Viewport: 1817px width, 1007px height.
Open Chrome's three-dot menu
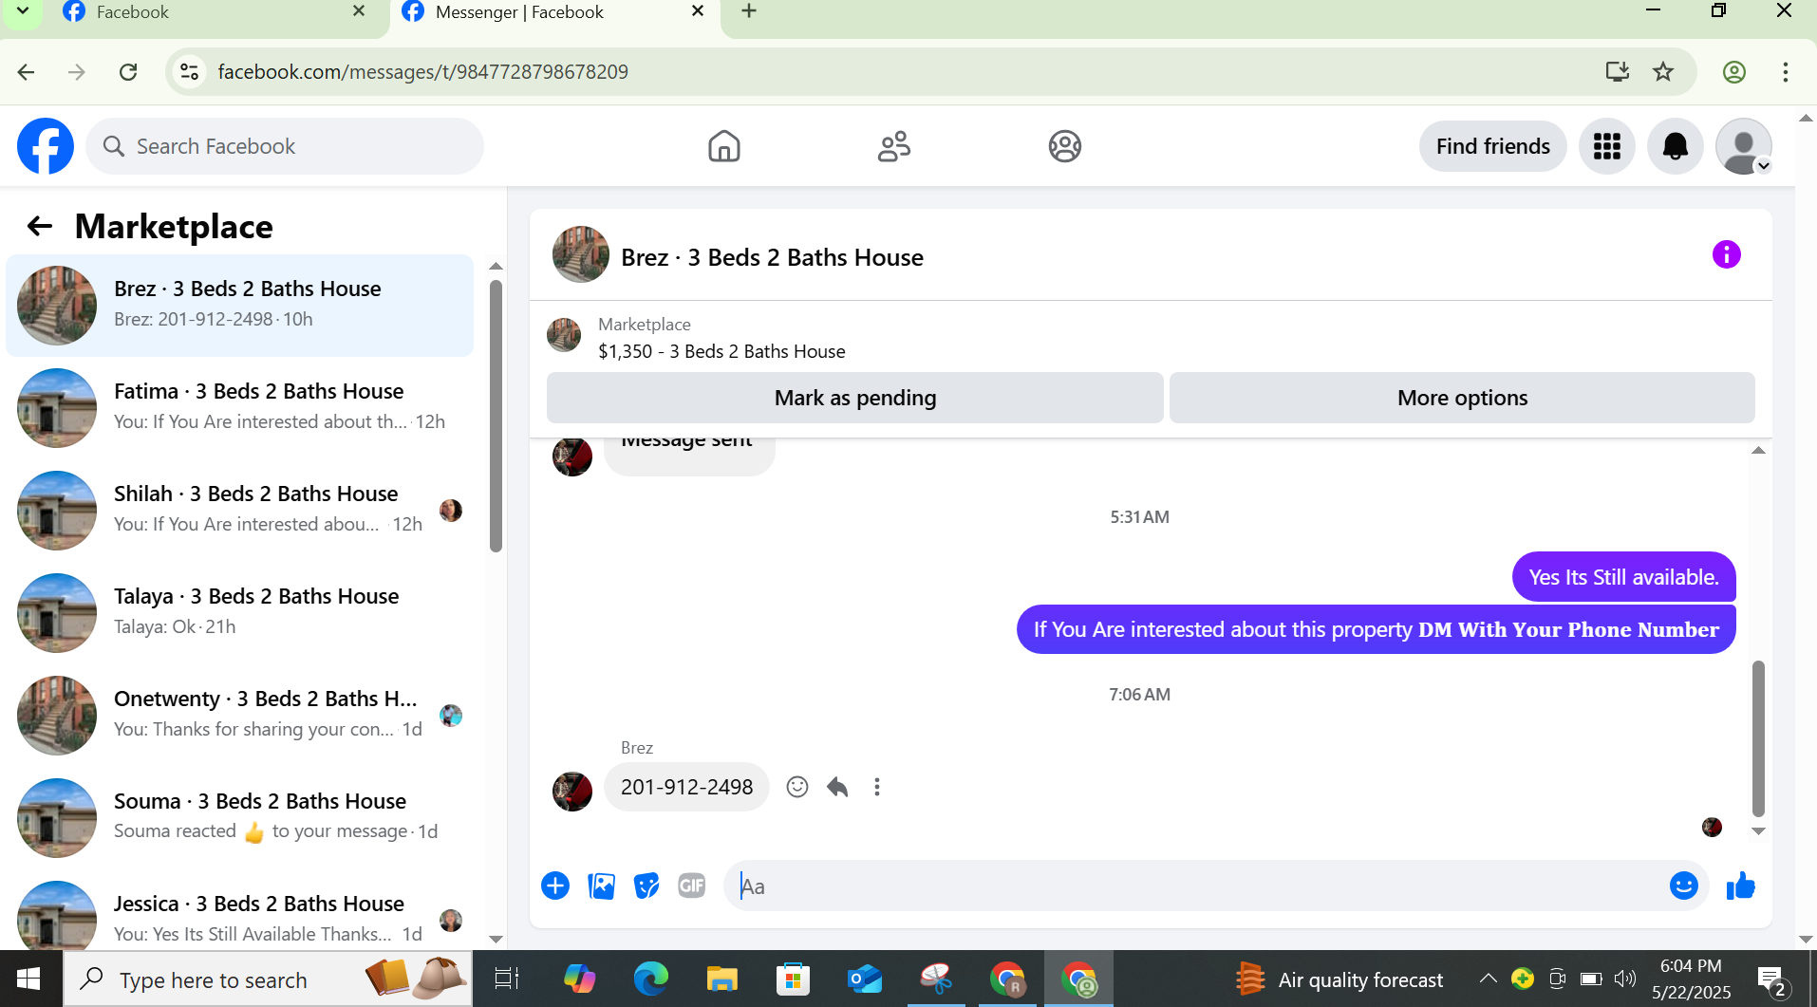1786,72
